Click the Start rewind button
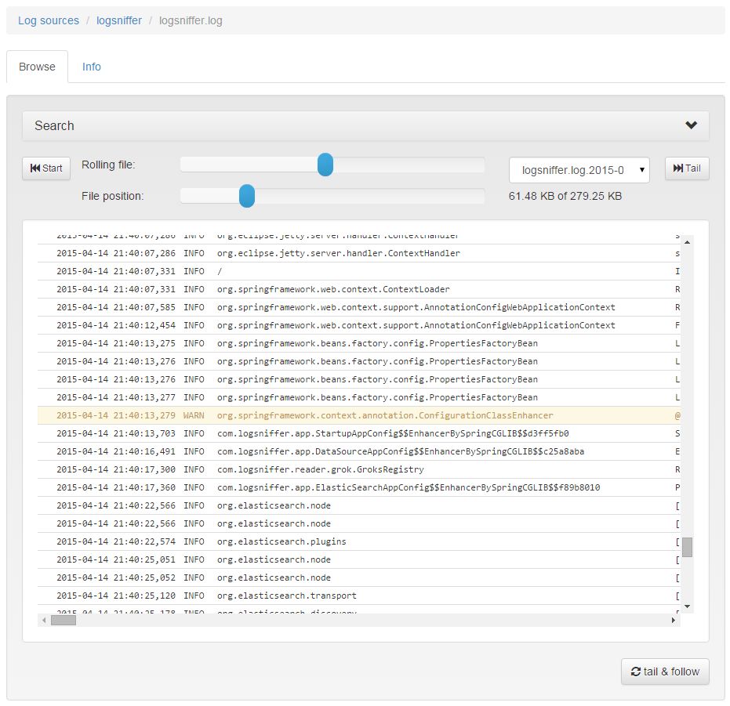 pos(46,168)
